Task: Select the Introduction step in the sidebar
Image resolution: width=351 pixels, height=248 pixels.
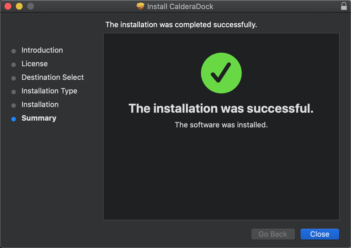Action: pos(42,50)
